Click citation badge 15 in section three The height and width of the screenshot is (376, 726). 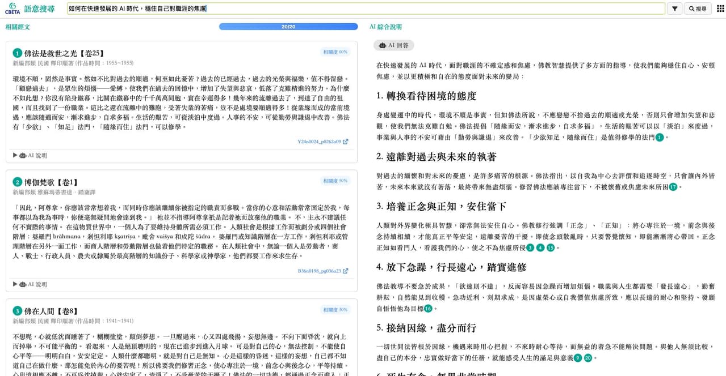(550, 247)
